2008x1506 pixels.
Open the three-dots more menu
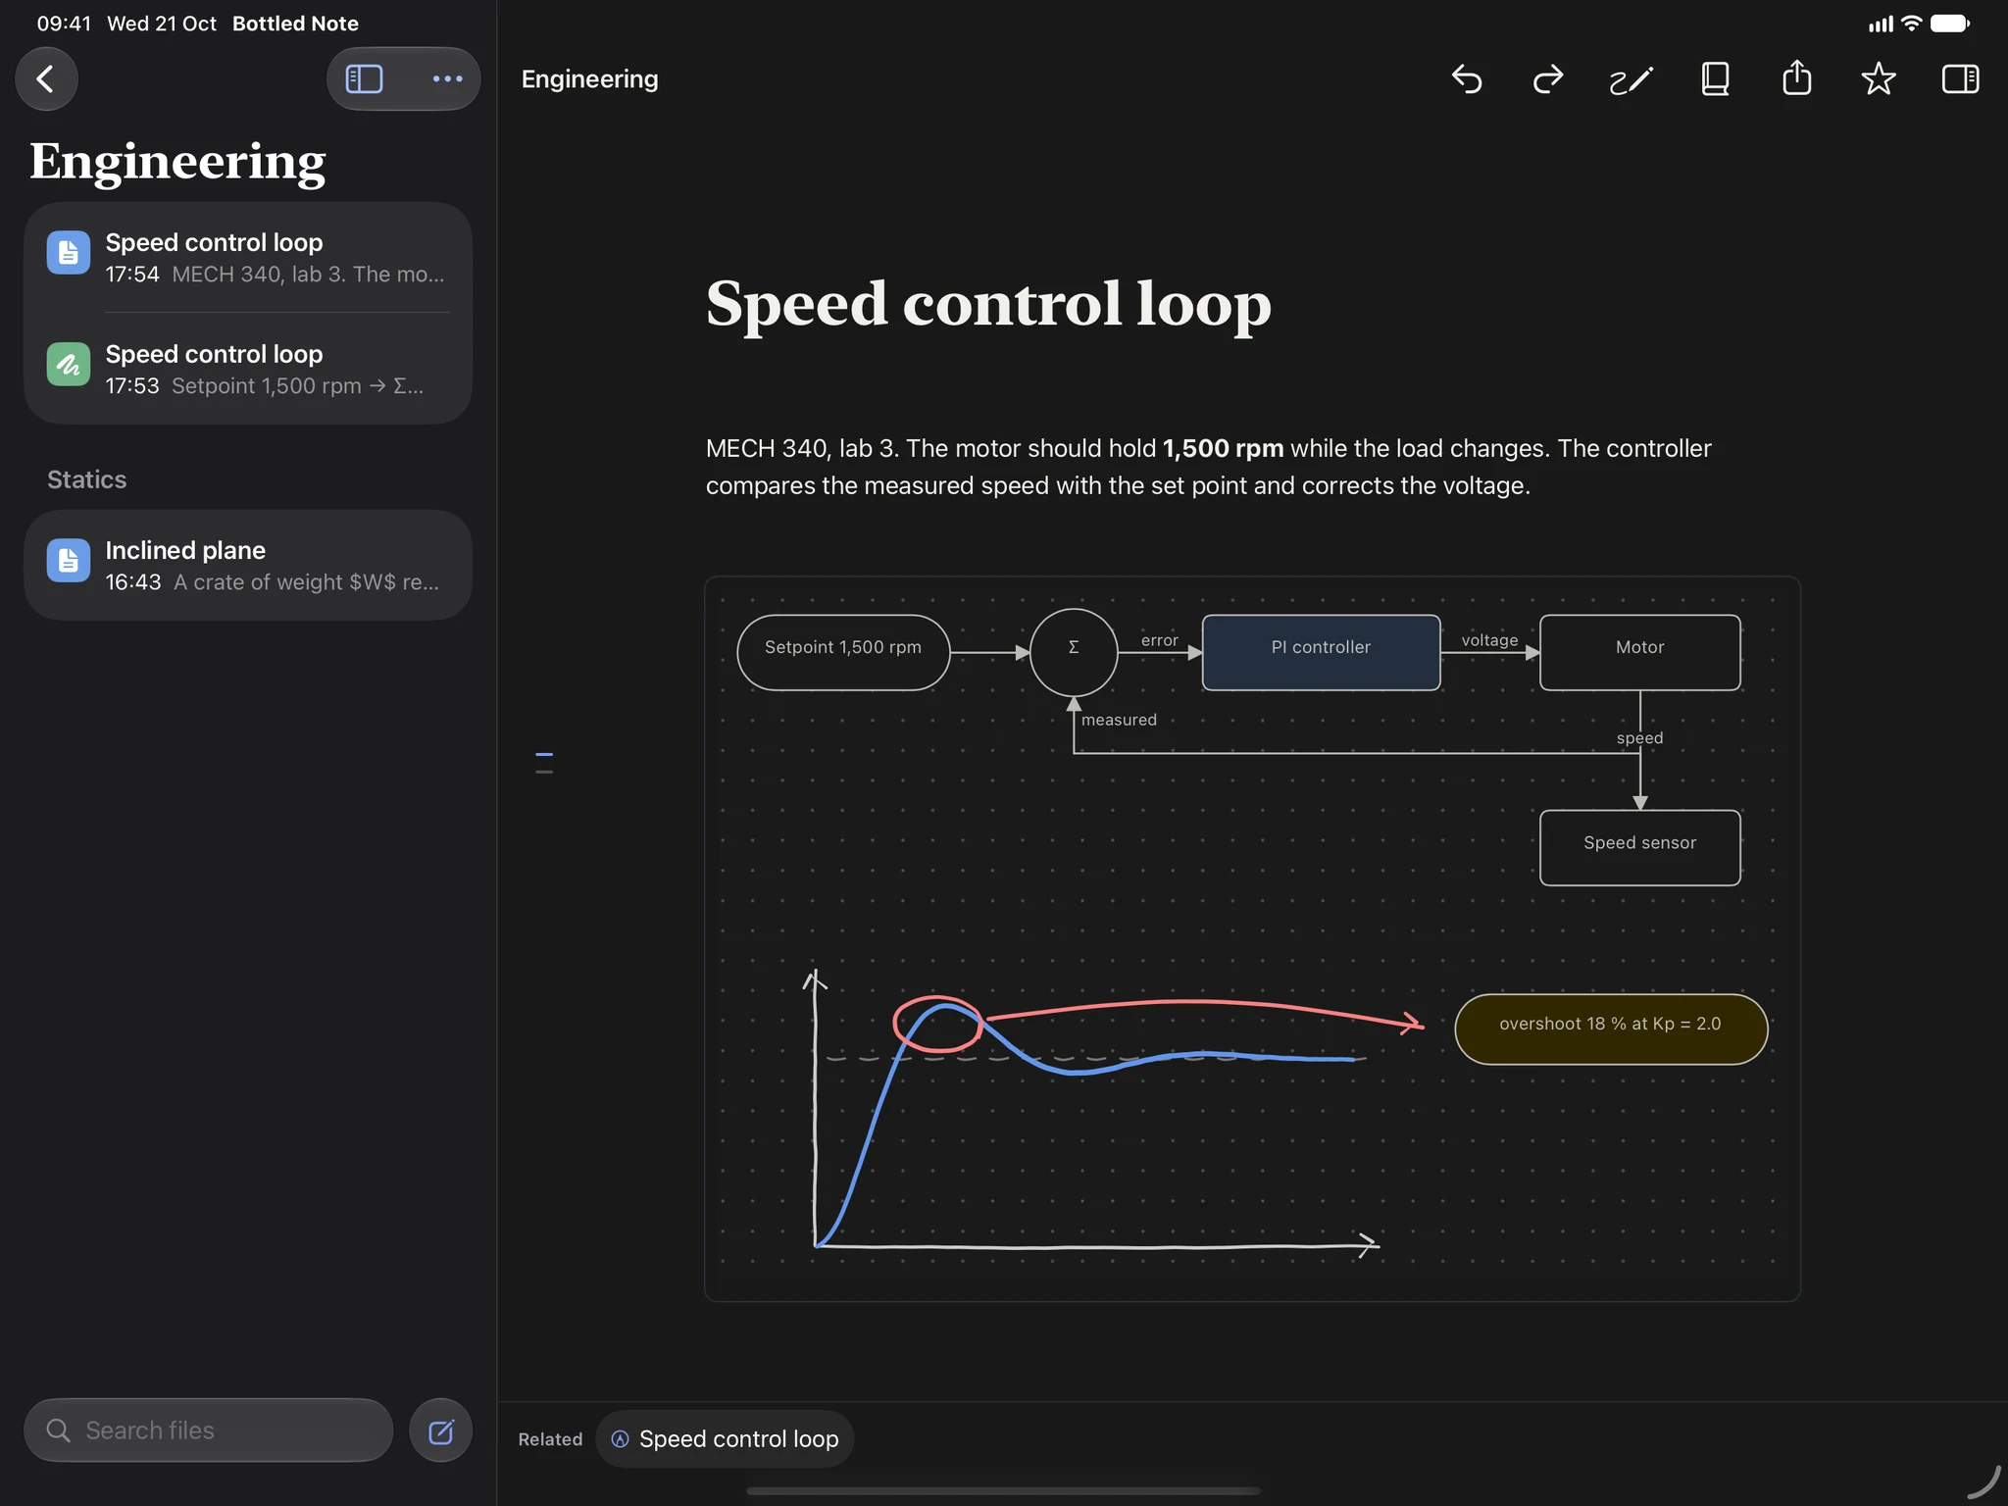[447, 78]
